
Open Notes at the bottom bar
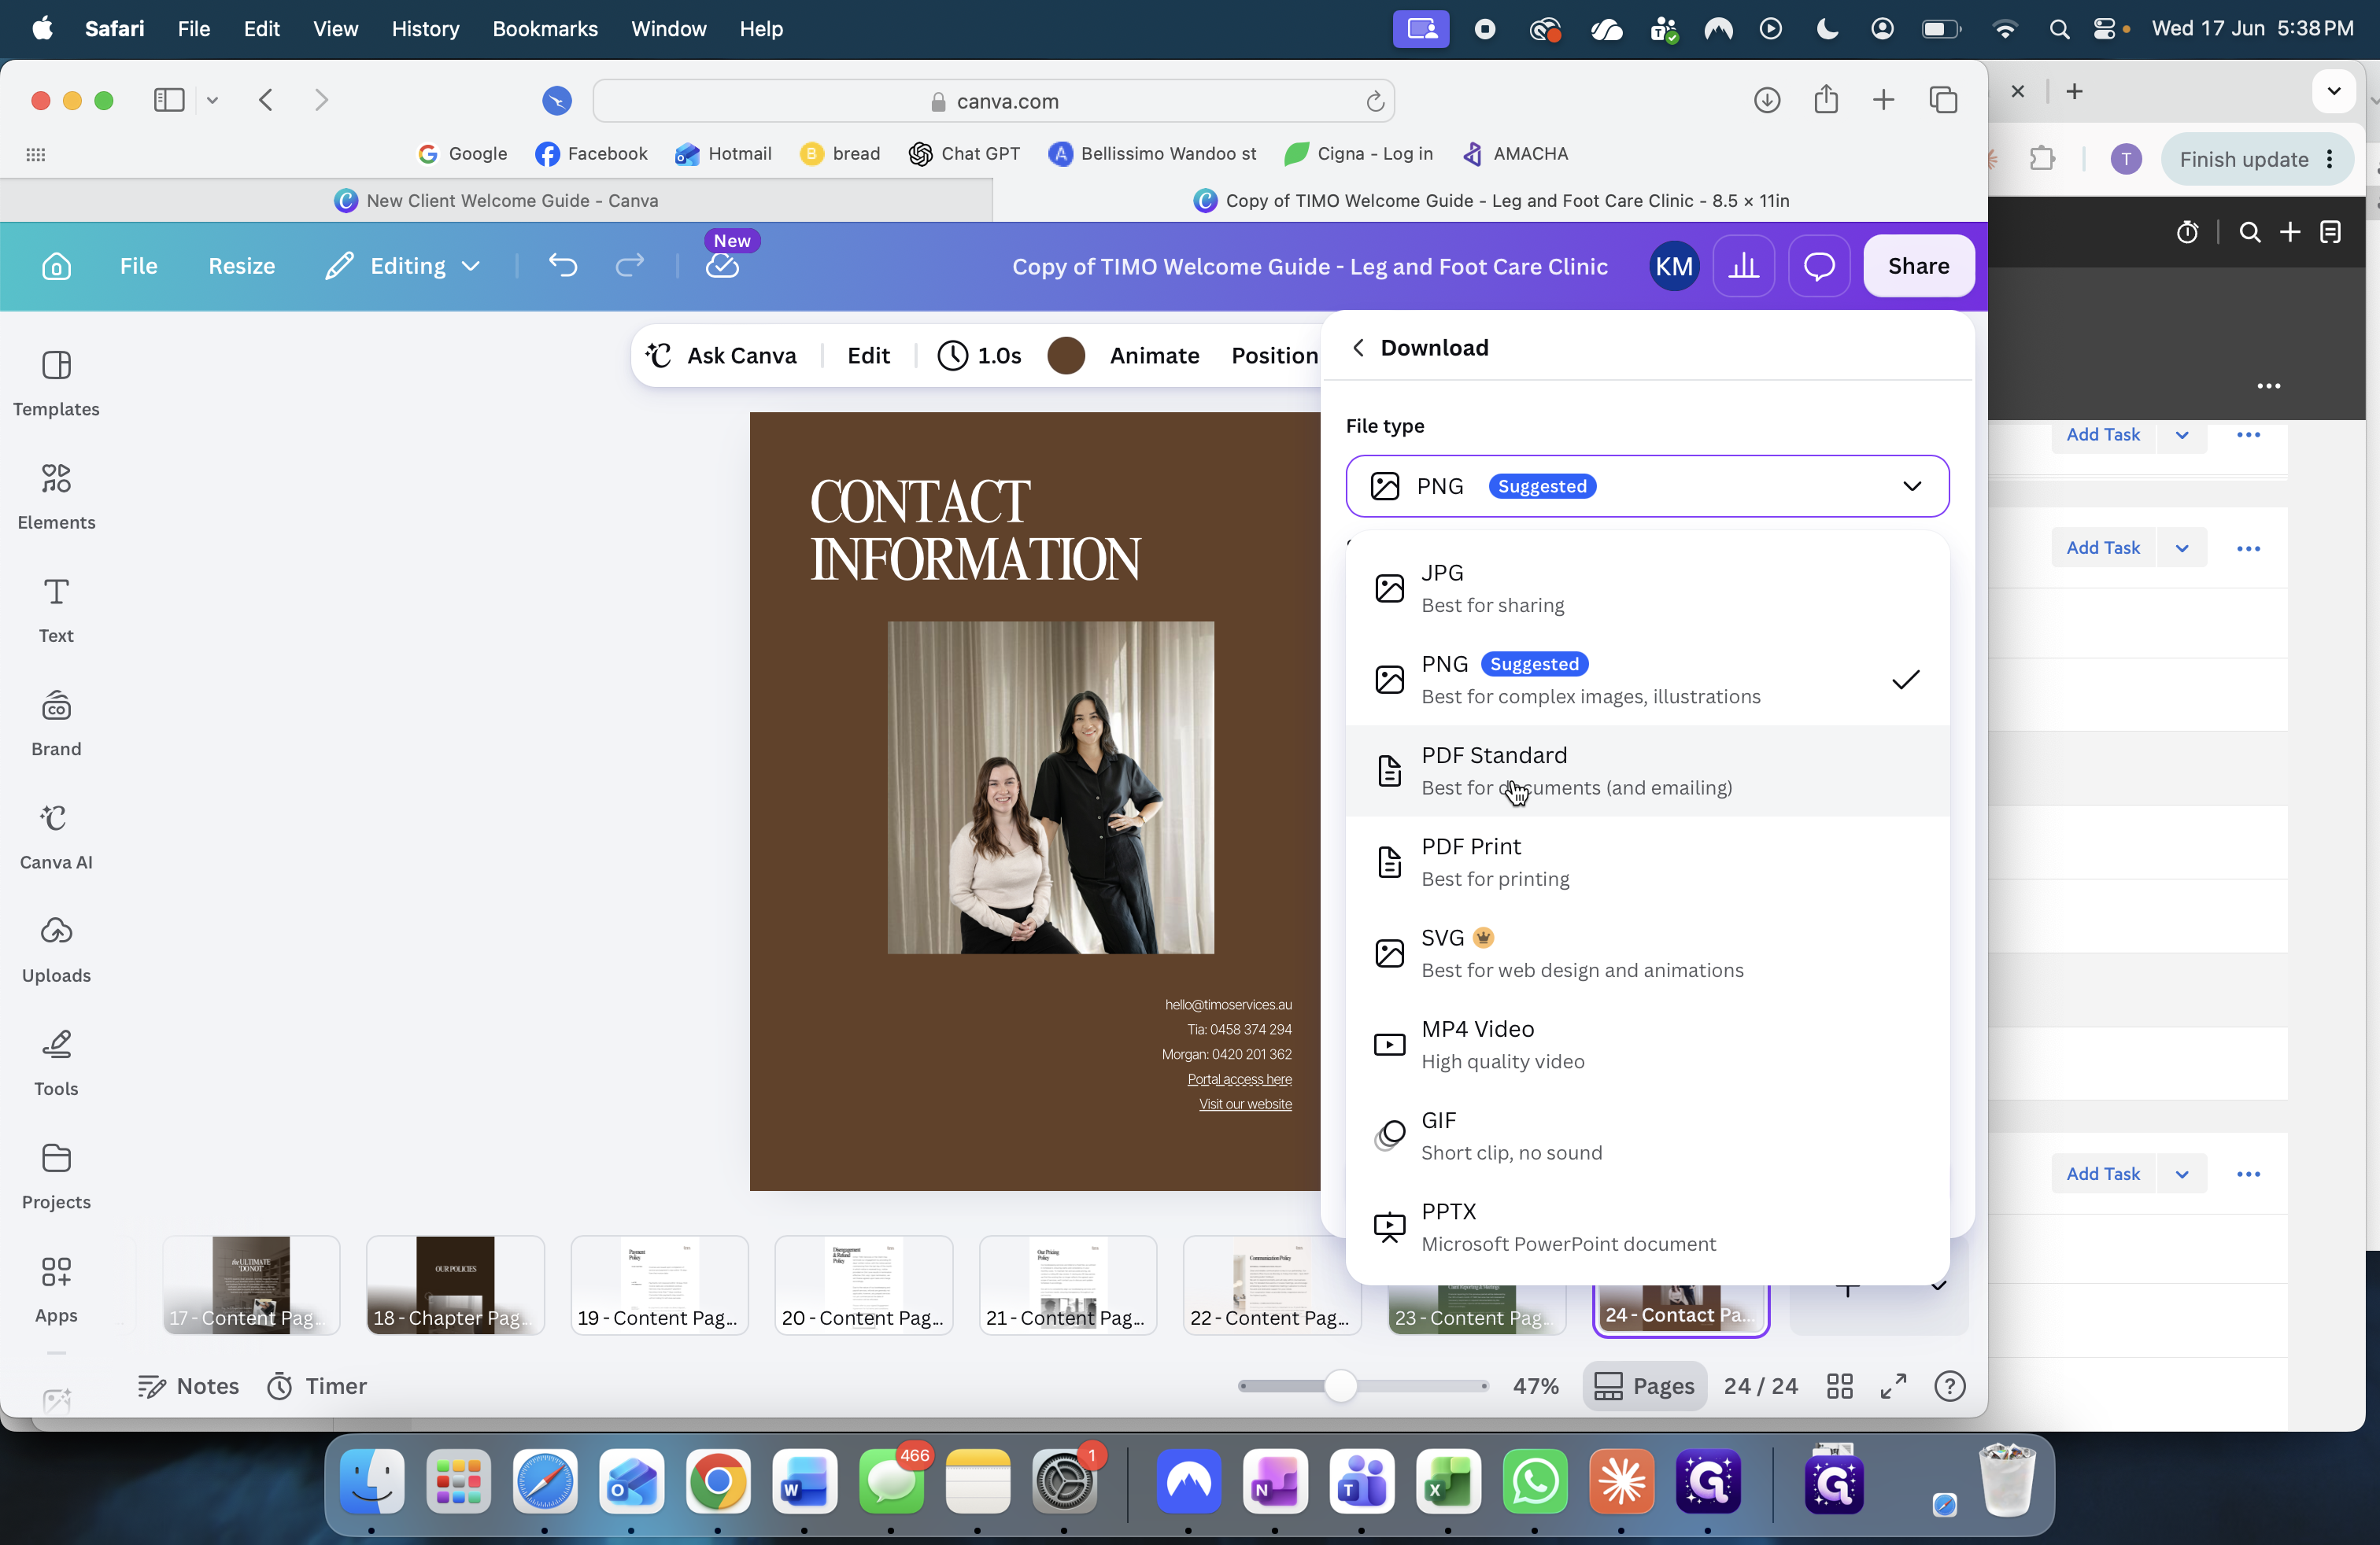coord(188,1386)
